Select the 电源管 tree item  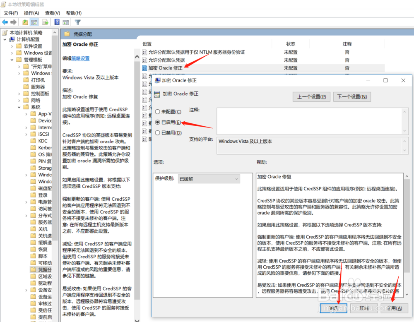(45, 202)
